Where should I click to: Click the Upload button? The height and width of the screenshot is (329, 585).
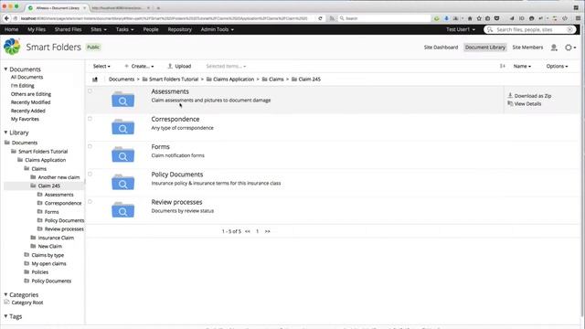[179, 66]
